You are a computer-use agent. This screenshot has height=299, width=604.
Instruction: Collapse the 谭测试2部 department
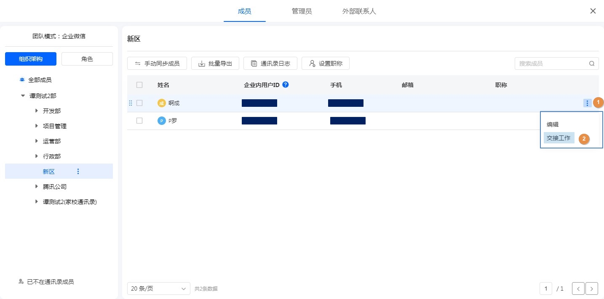click(x=23, y=96)
